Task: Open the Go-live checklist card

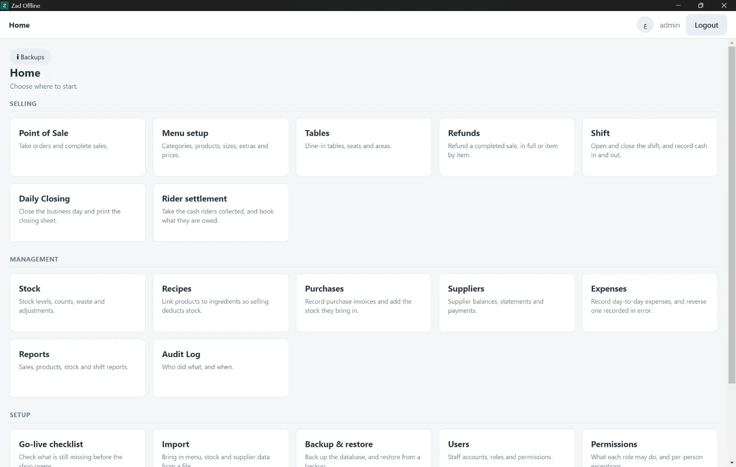Action: click(78, 449)
